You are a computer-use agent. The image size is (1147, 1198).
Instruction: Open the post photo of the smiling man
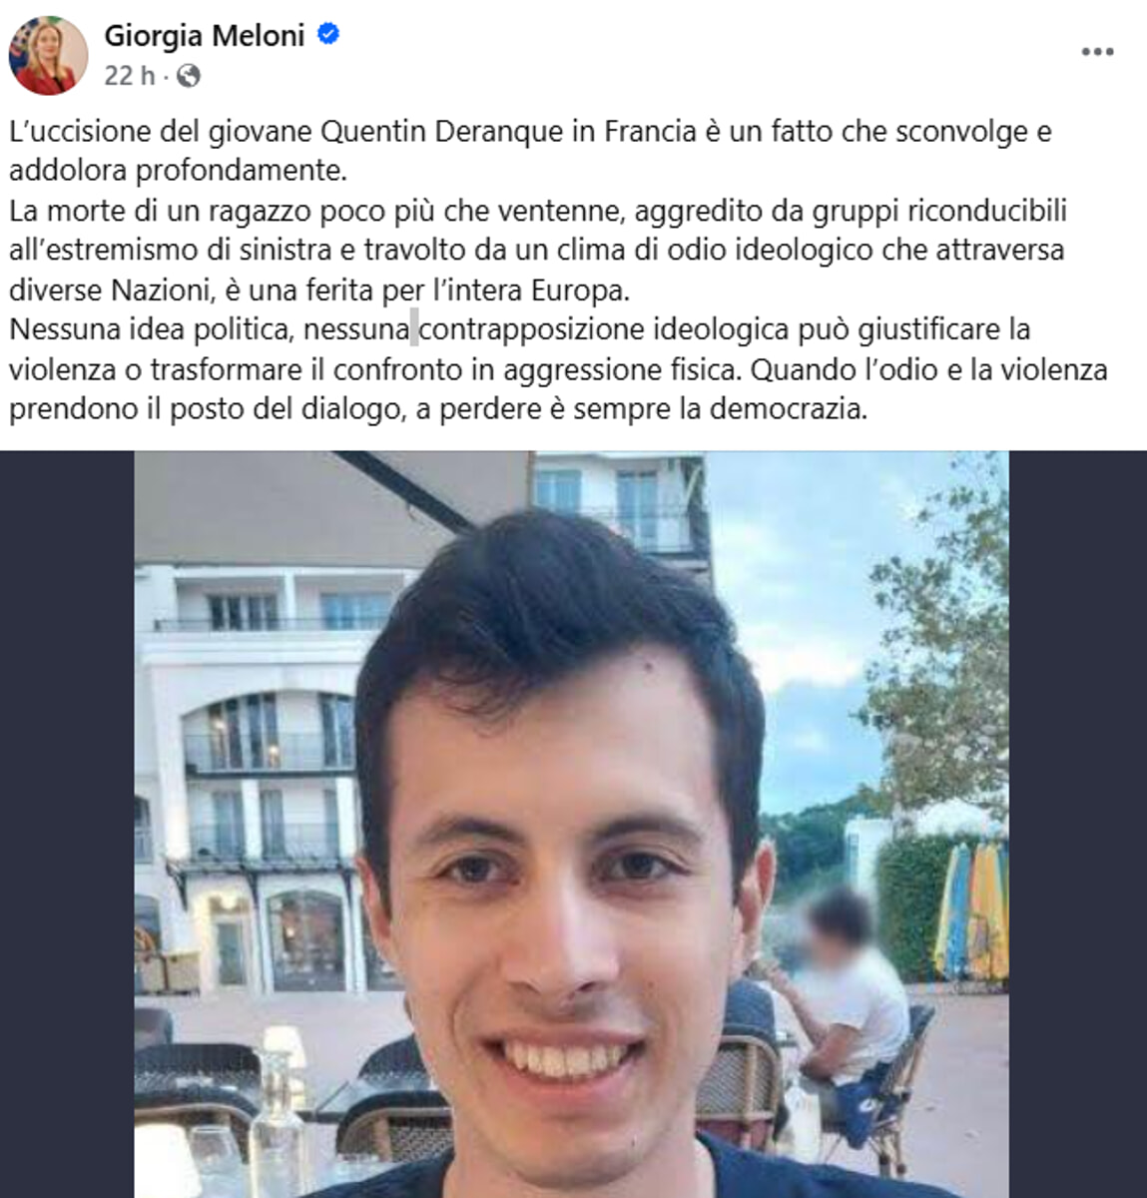coord(571,824)
